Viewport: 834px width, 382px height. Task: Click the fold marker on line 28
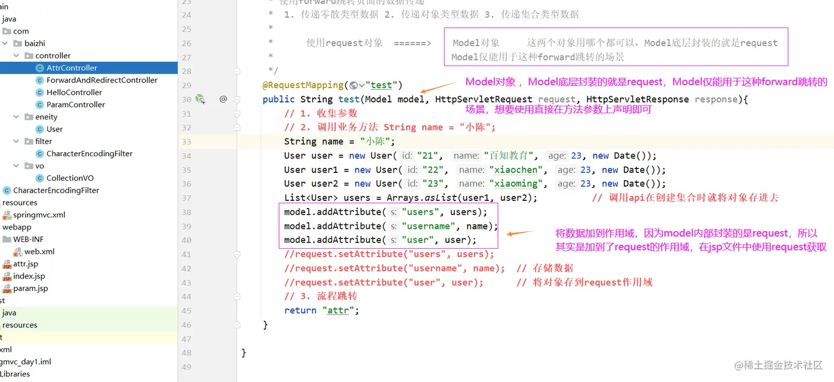237,71
